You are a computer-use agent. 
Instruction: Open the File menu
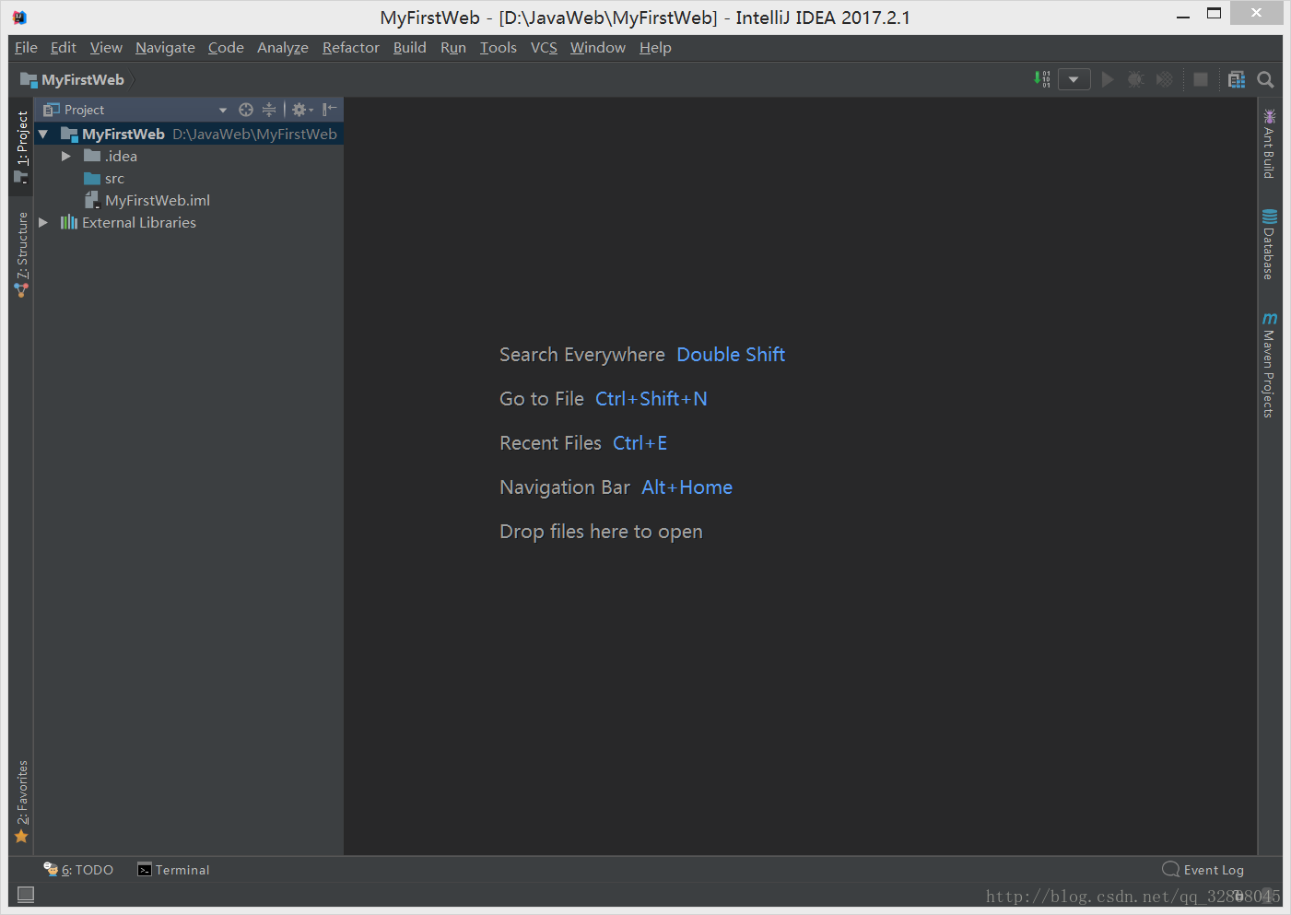click(26, 47)
